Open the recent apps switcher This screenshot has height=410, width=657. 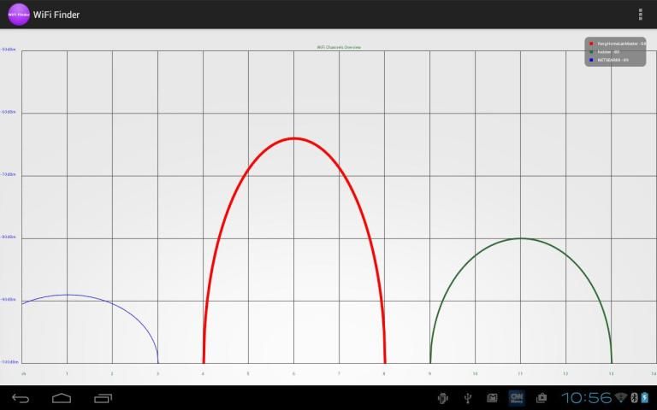pyautogui.click(x=104, y=398)
